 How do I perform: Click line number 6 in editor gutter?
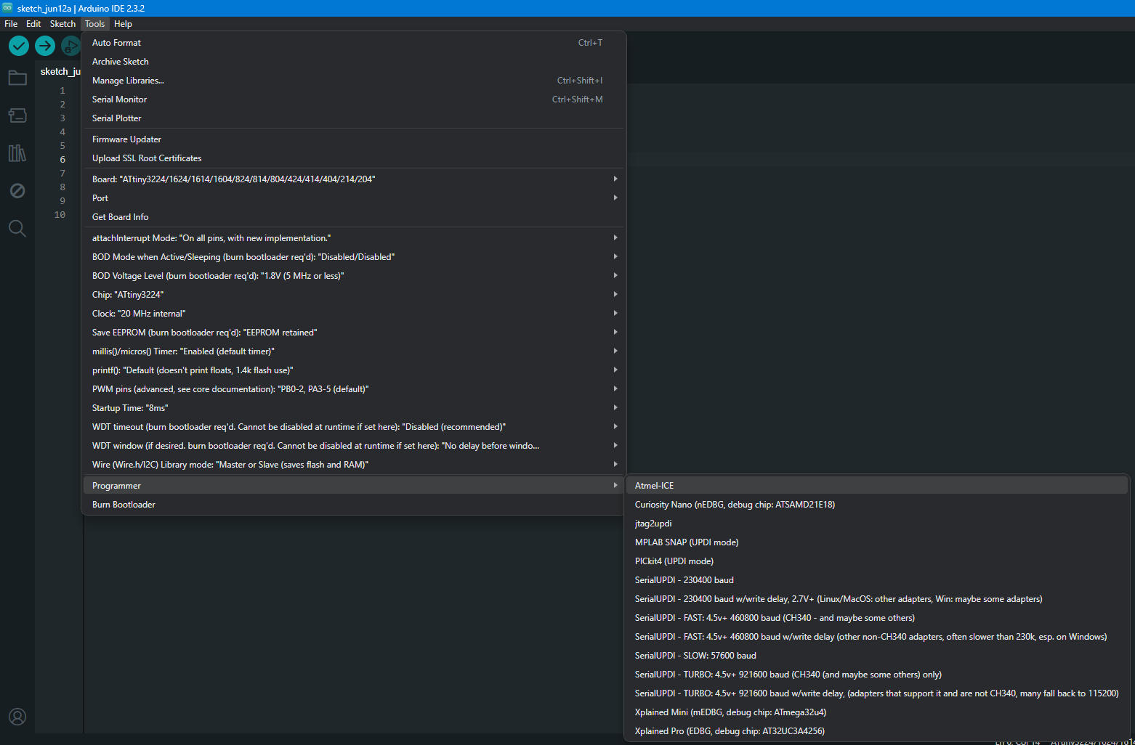(x=62, y=160)
